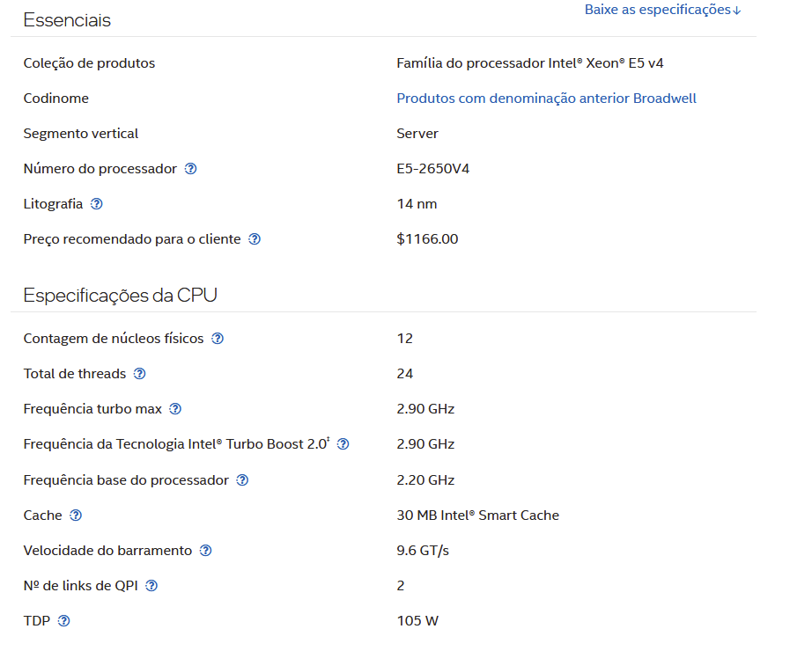The image size is (790, 651).
Task: Select the Frequência turbo max label
Action: pyautogui.click(x=92, y=408)
